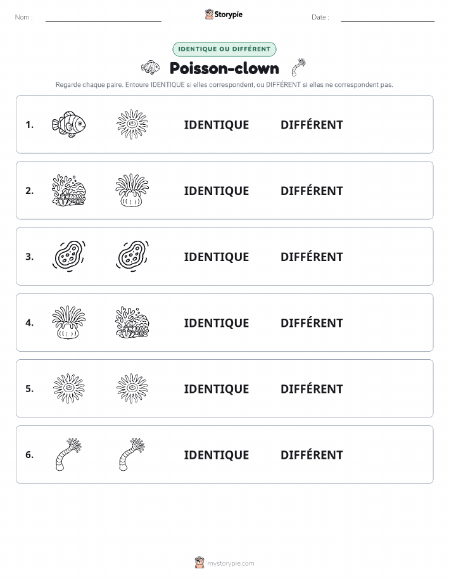This screenshot has height=581, width=449.
Task: Select DIFFÉRENT for row 1
Action: coord(312,125)
